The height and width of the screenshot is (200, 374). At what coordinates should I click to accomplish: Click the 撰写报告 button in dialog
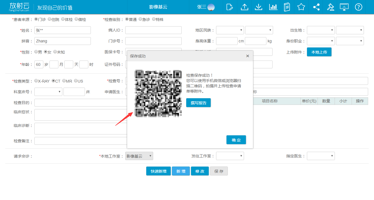[x=198, y=103]
